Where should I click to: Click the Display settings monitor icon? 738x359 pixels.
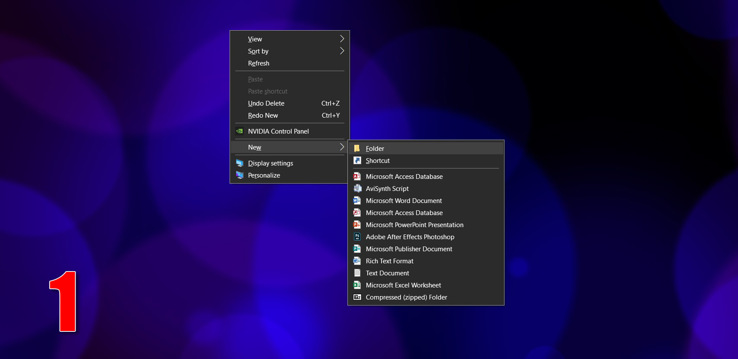(240, 163)
